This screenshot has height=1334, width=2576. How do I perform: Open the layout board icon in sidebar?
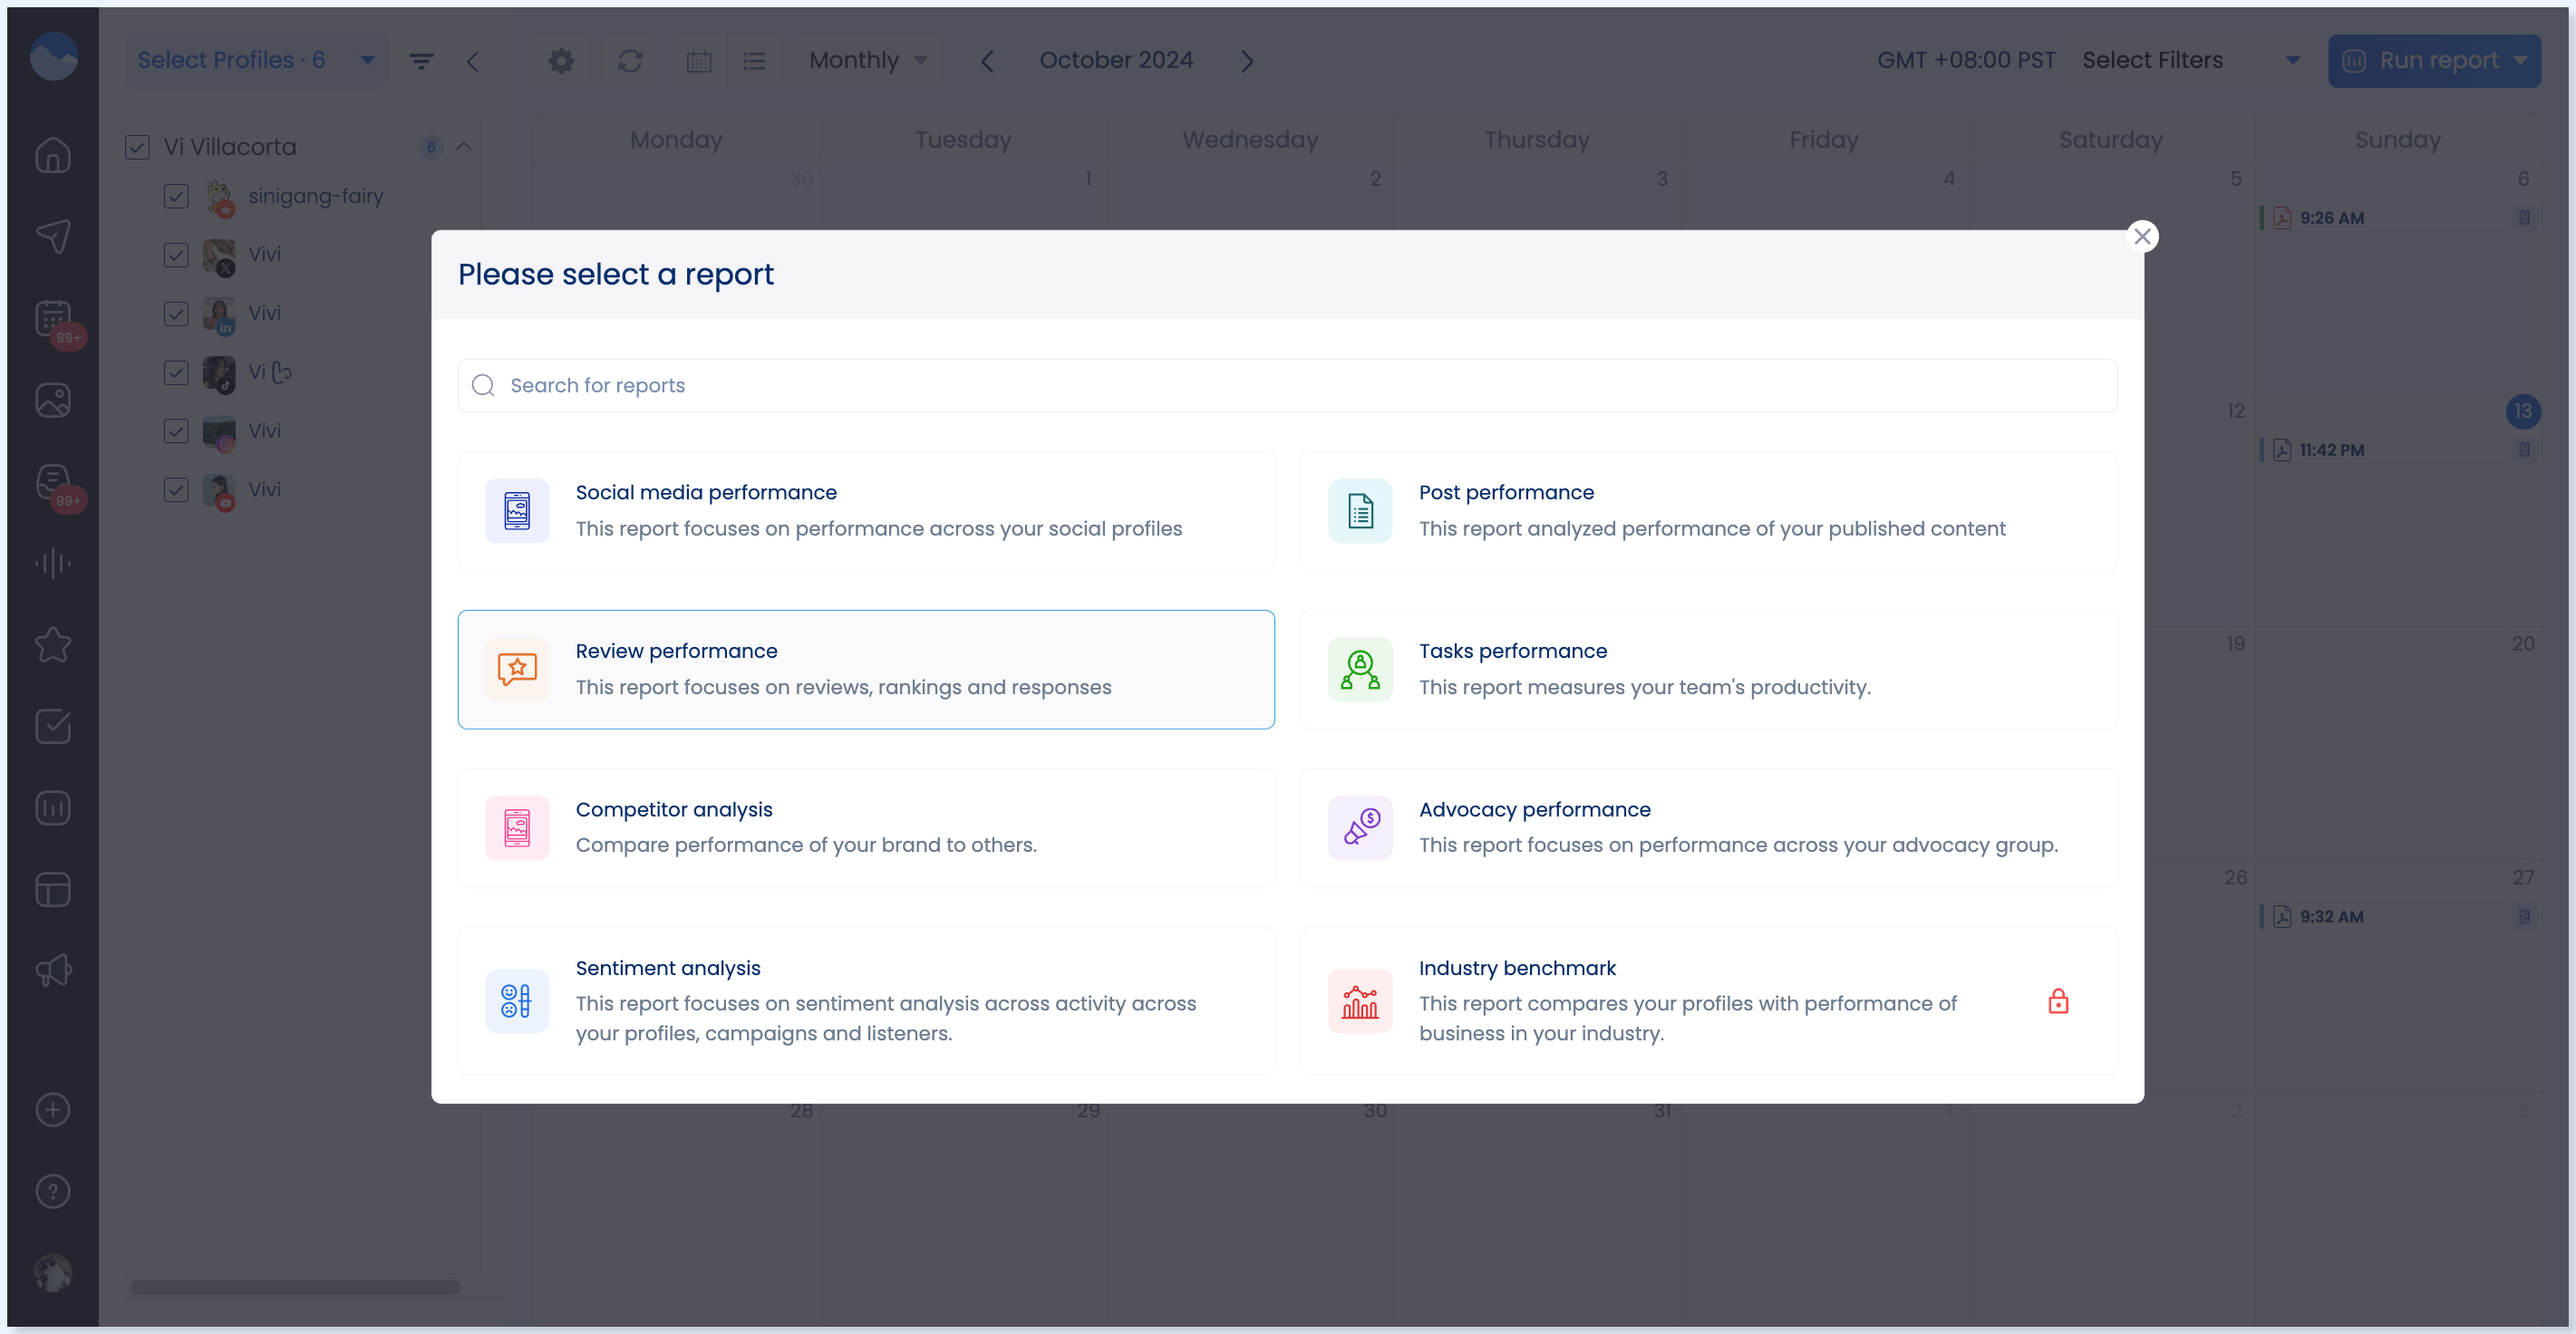pyautogui.click(x=53, y=889)
